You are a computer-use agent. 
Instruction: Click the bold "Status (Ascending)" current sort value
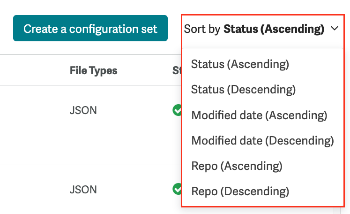pos(274,29)
